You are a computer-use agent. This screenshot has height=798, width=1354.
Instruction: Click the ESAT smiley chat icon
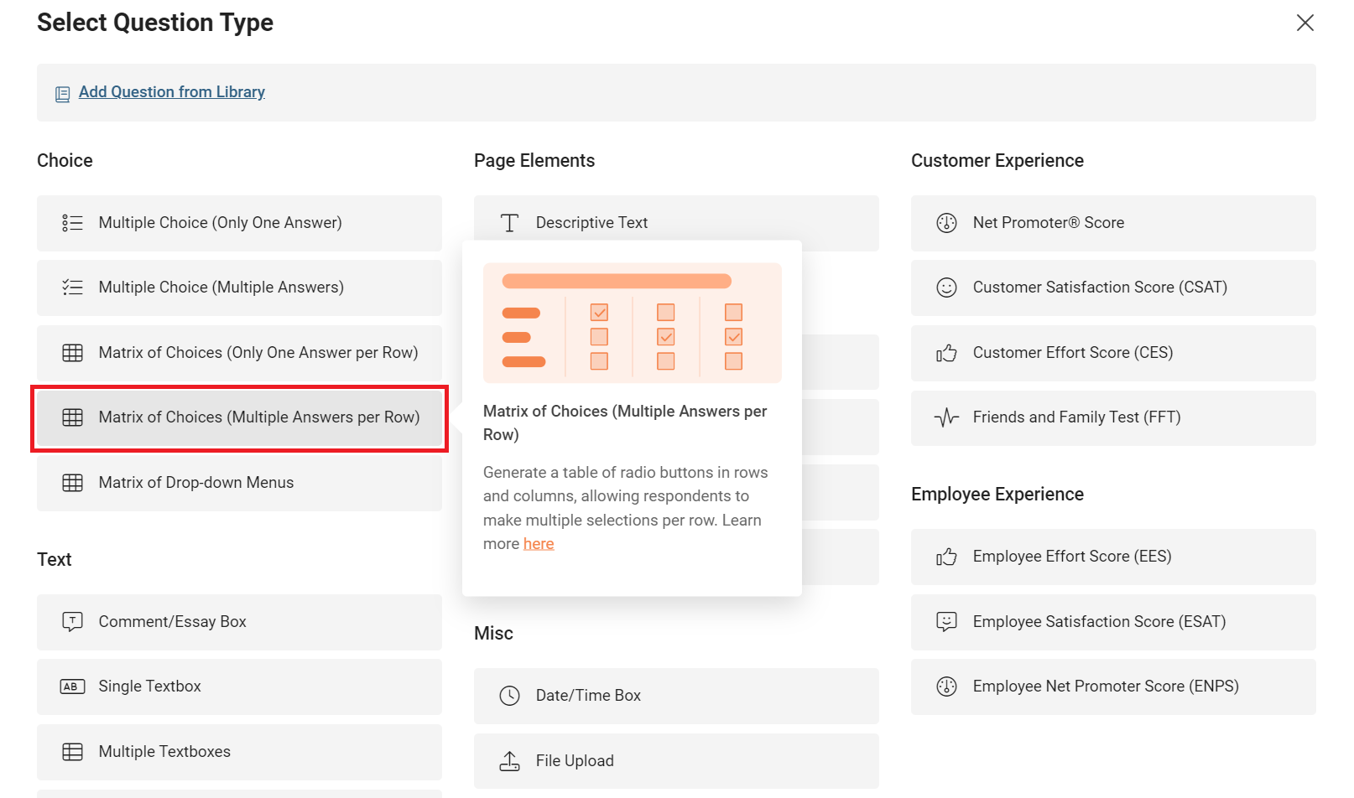point(946,622)
